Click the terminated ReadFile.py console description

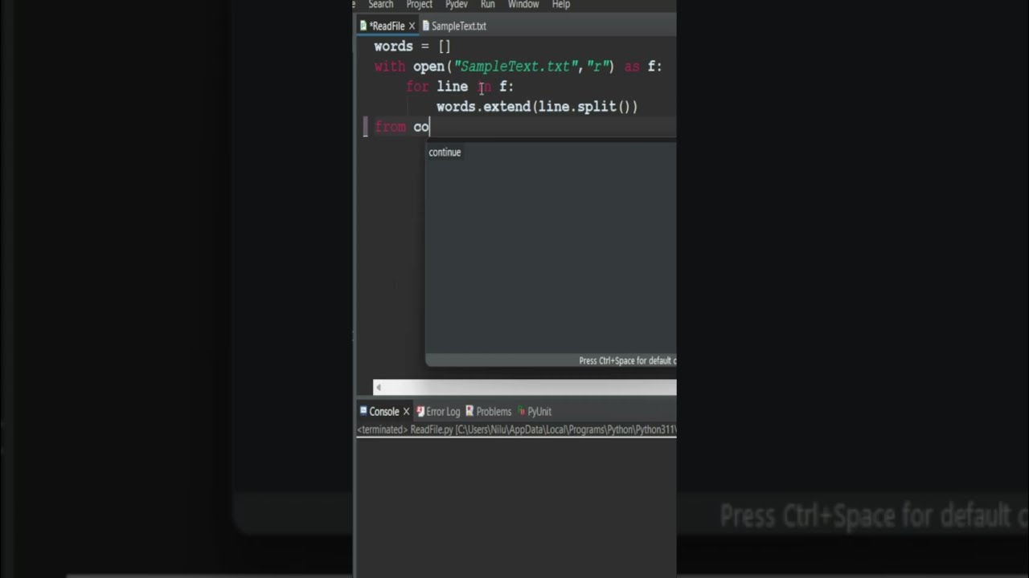pyautogui.click(x=516, y=429)
